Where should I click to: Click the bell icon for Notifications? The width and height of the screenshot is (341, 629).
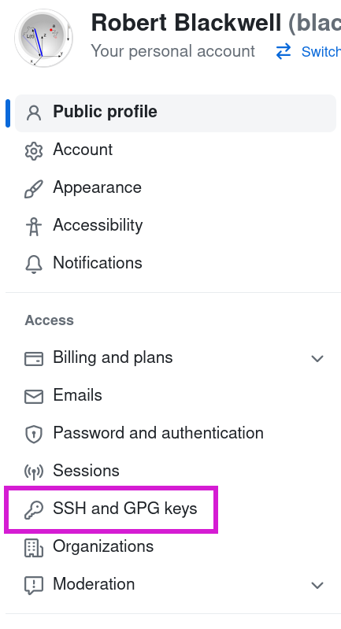34,265
